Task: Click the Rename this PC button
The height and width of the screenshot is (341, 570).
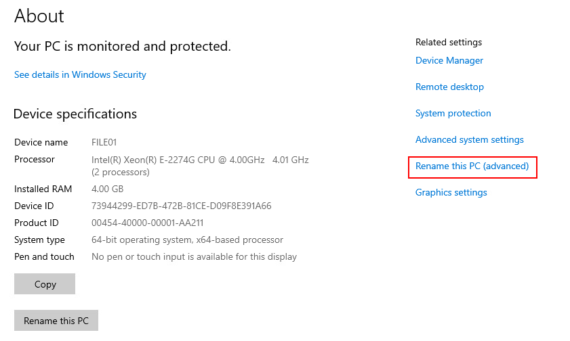Action: (56, 320)
